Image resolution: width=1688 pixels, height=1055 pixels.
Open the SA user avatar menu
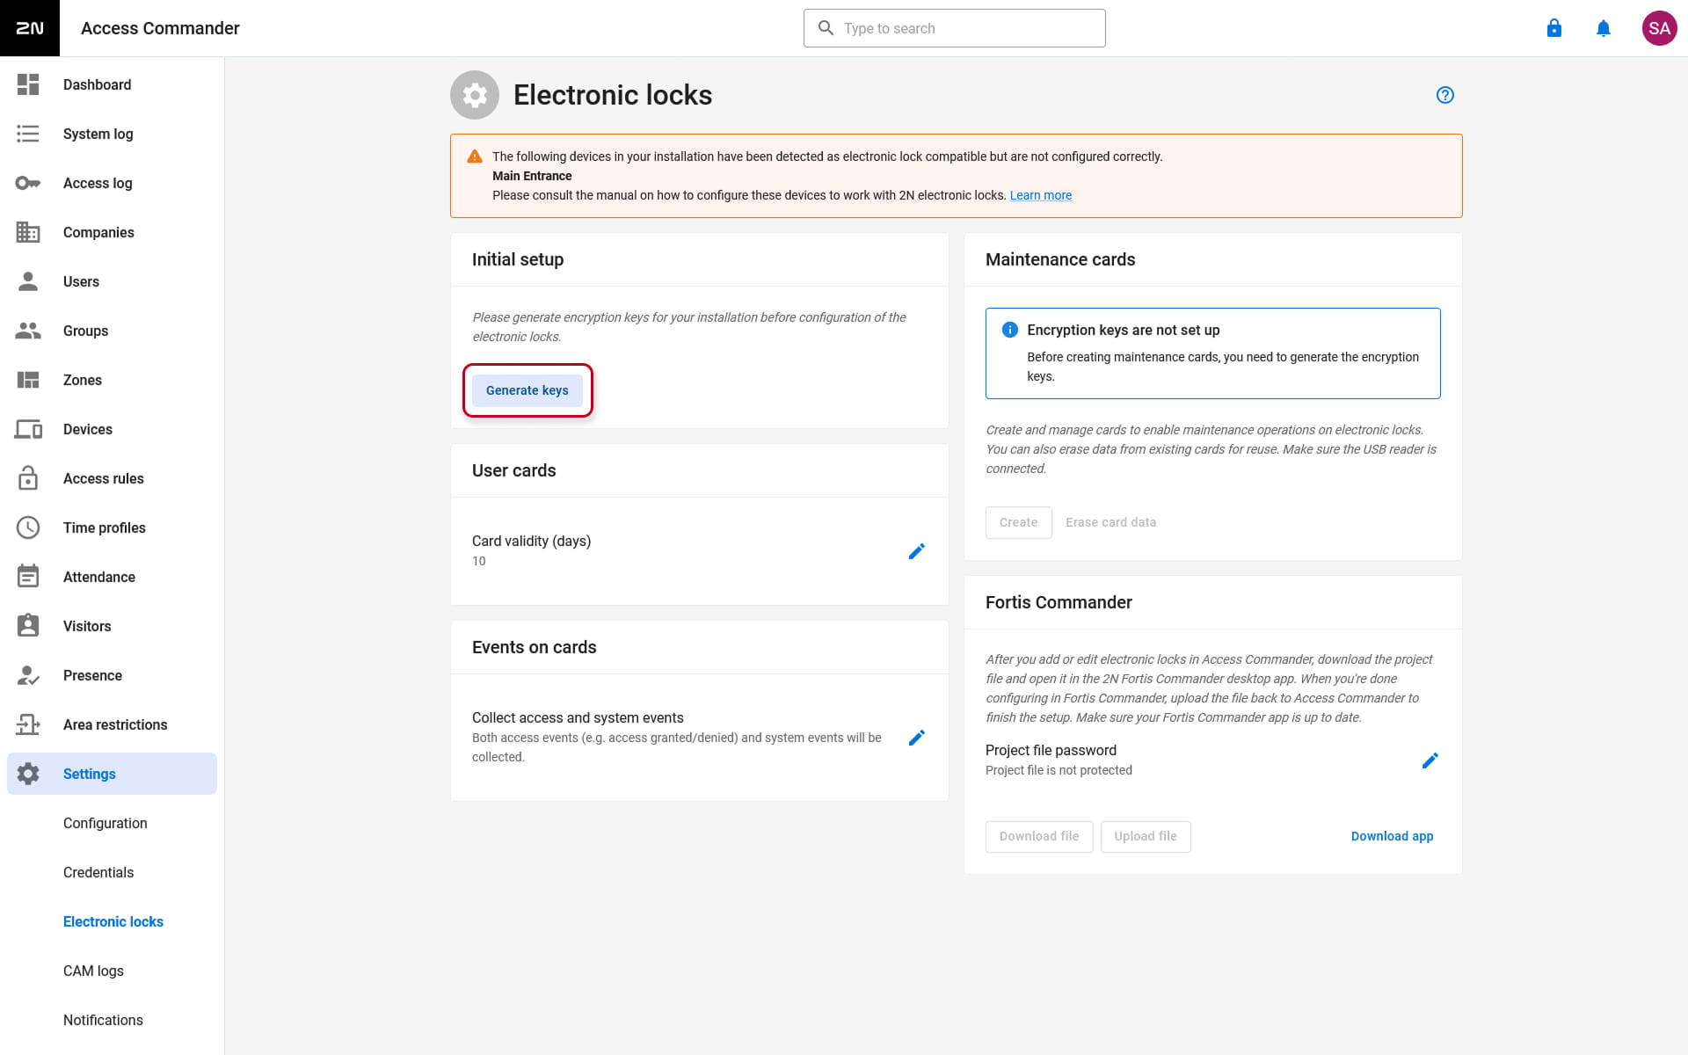1660,28
